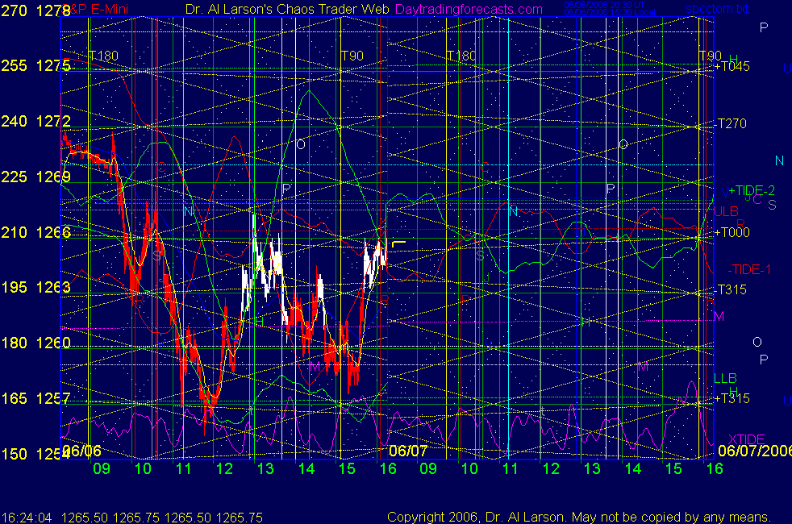The height and width of the screenshot is (524, 792).
Task: Select the S&P E-Mini chart label
Action: (x=95, y=9)
